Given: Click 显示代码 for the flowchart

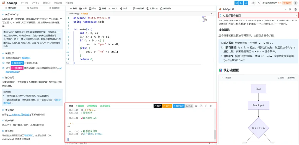Looking at the screenshot, I should 291,78.
